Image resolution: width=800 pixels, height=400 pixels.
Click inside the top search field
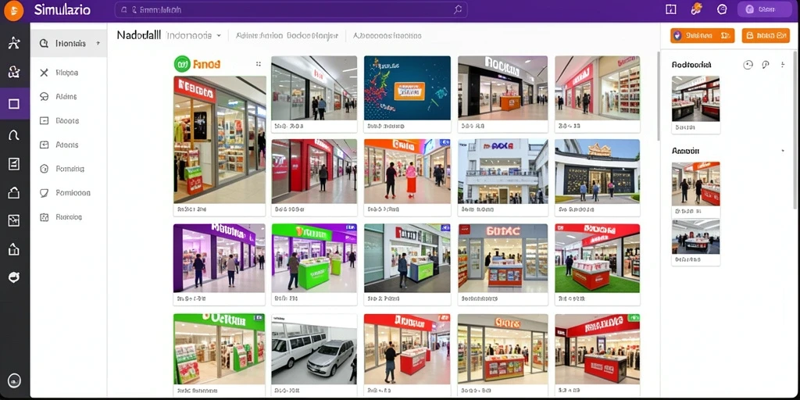291,9
